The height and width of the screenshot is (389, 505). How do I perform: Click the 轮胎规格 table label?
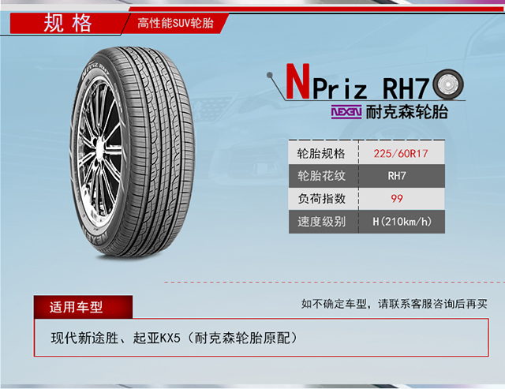point(321,153)
